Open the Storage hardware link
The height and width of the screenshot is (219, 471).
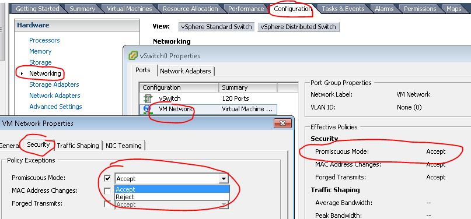tap(40, 62)
